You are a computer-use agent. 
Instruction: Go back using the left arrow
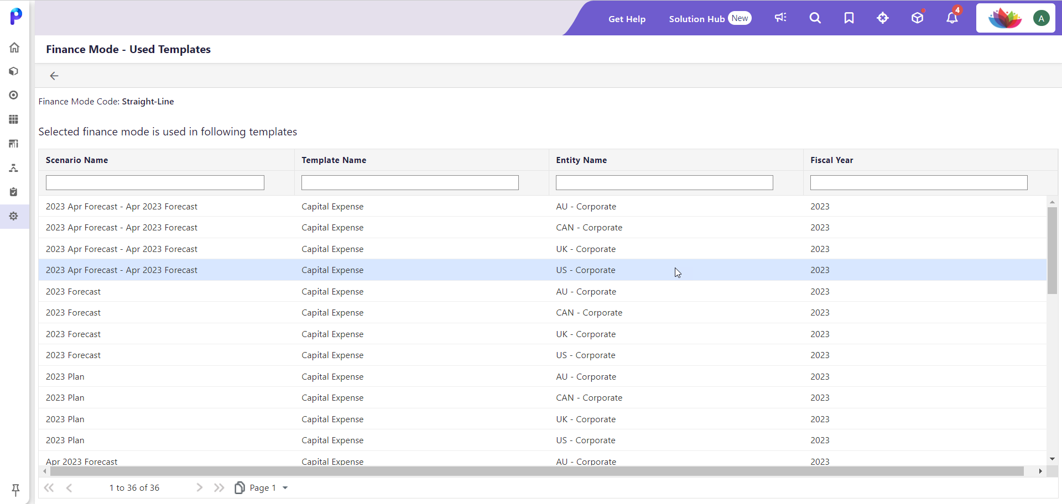tap(54, 76)
